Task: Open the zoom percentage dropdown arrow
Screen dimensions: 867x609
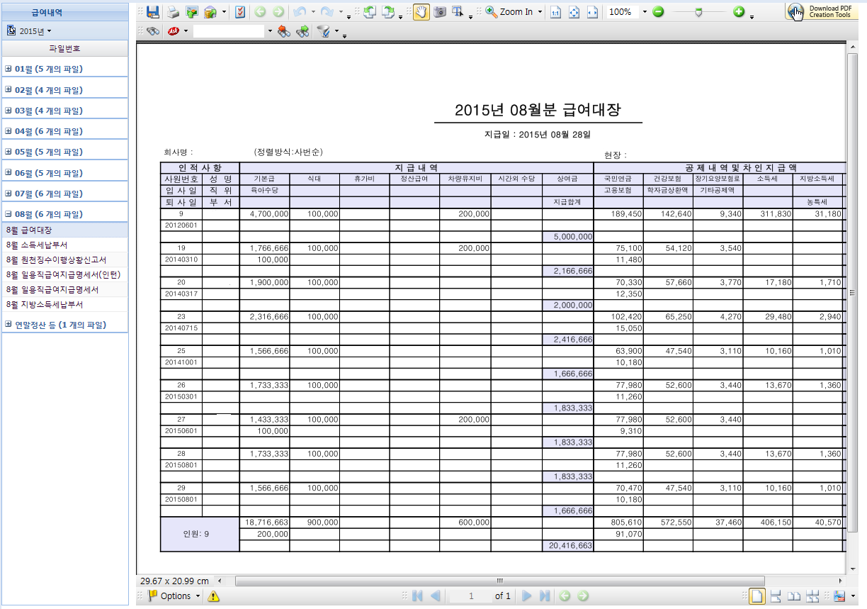Action: click(x=644, y=12)
